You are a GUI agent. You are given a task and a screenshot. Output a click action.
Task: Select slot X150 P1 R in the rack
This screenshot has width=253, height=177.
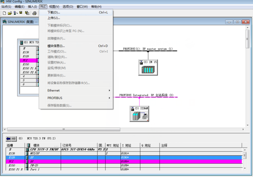click(x=28, y=68)
